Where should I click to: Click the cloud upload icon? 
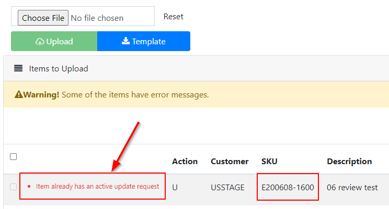click(40, 42)
